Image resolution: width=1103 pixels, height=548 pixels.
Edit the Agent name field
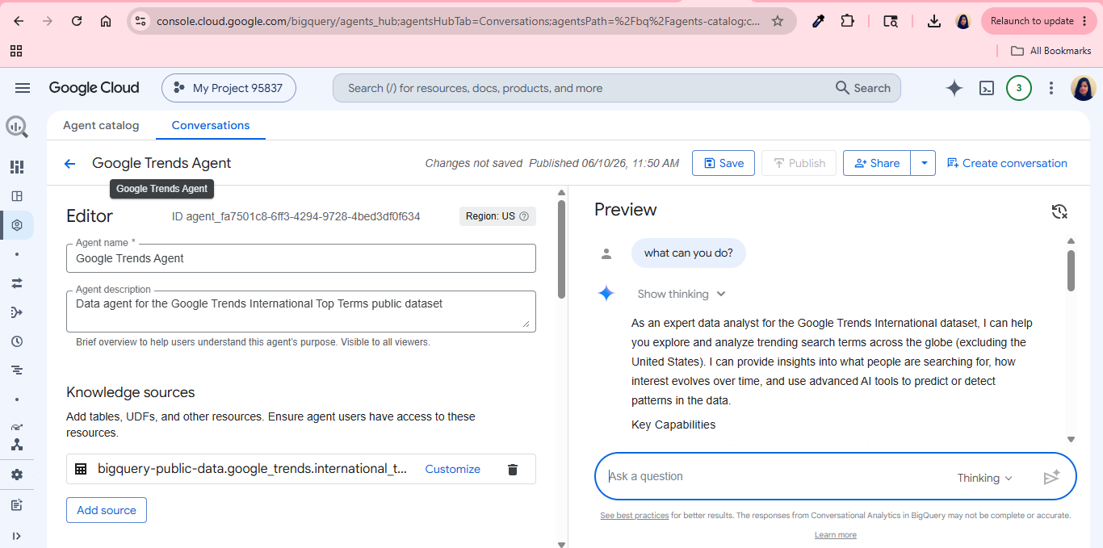301,258
